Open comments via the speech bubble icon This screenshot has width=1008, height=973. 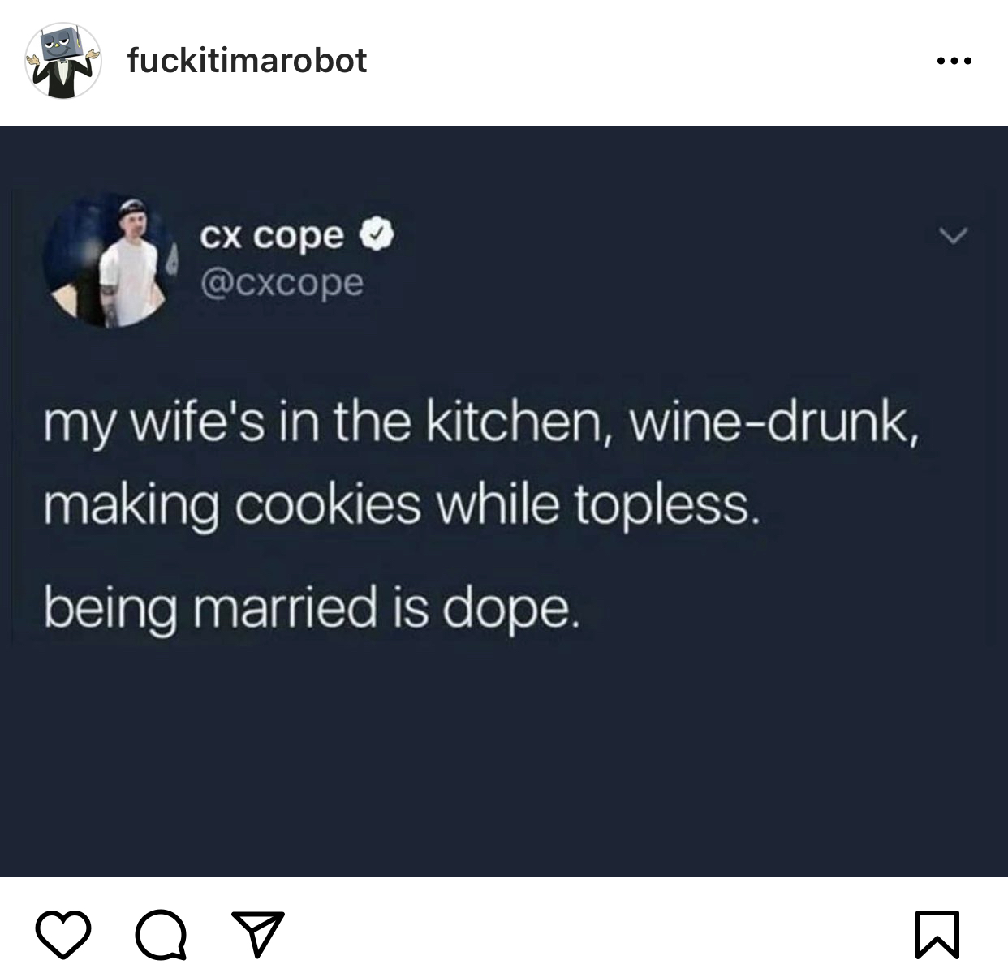161,936
